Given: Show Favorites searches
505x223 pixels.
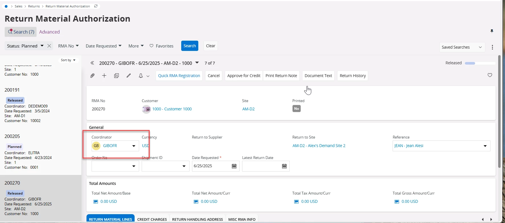Looking at the screenshot, I should (x=161, y=46).
